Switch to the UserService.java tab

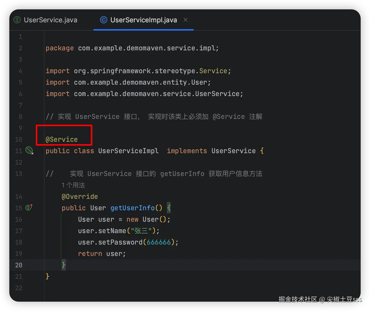[46, 20]
